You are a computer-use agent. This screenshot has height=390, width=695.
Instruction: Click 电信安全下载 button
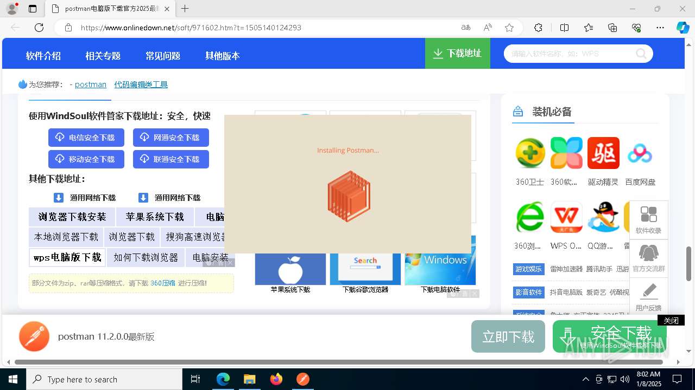tap(86, 138)
